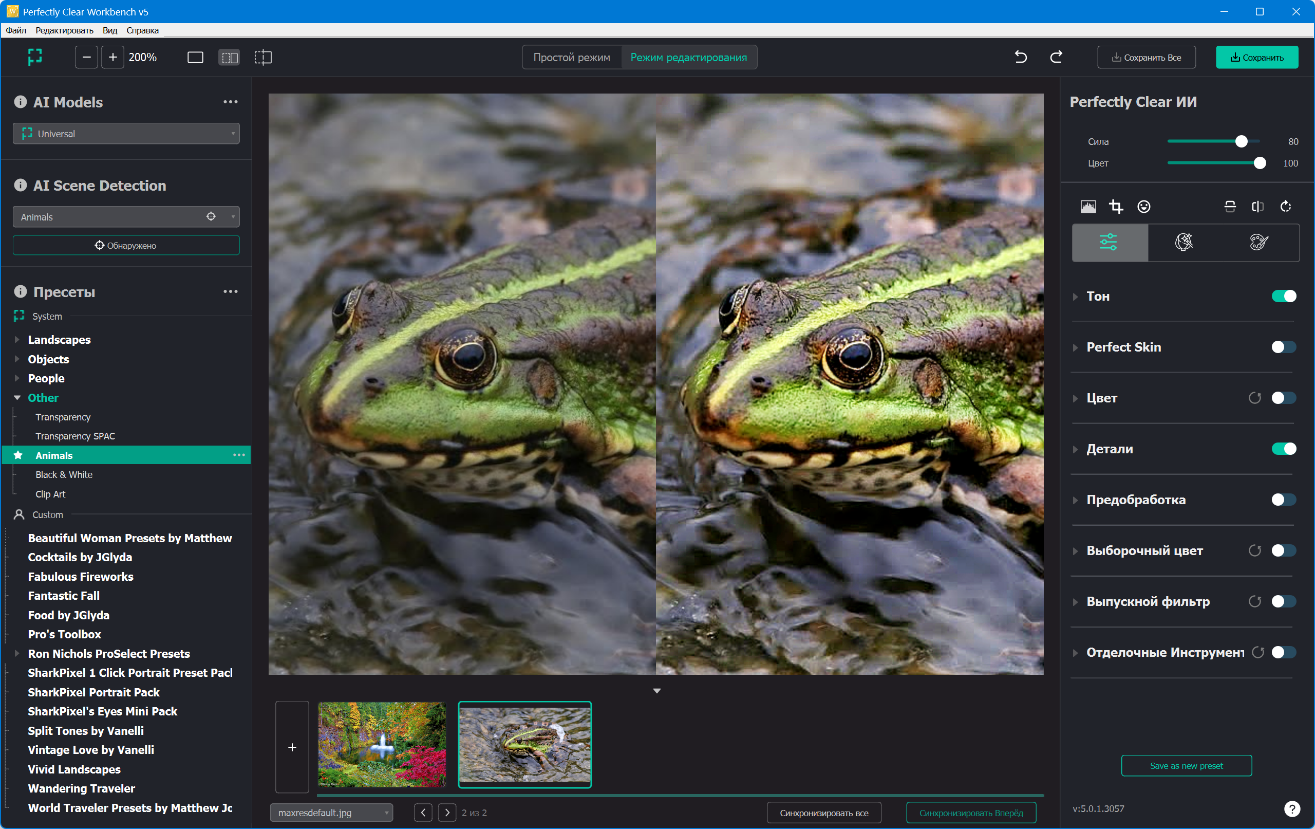Switch to Простой режим tab
1315x829 pixels.
click(x=571, y=58)
